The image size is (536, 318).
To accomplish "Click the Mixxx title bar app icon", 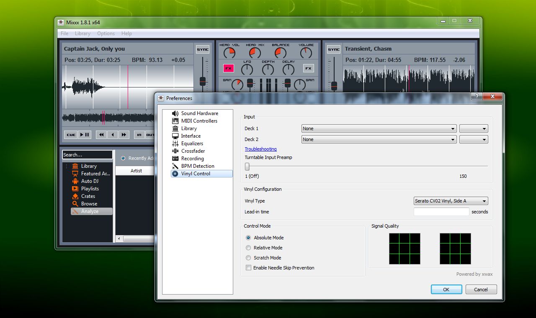I will 60,22.
